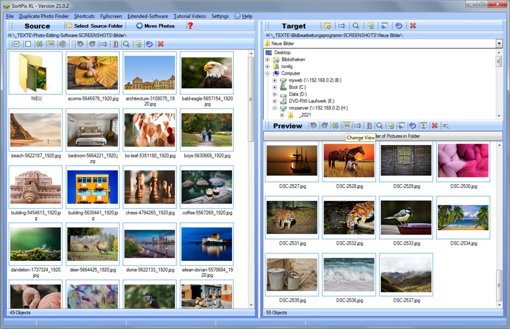The height and width of the screenshot is (329, 510).
Task: Start slideshow from the Preview toolbar
Action: 423,126
